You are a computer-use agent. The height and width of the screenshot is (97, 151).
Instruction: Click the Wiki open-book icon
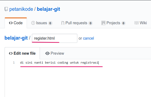[136, 23]
